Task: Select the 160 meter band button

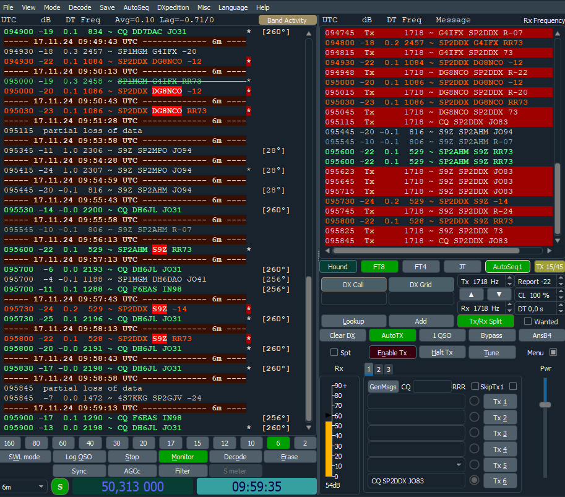Action: [9, 443]
